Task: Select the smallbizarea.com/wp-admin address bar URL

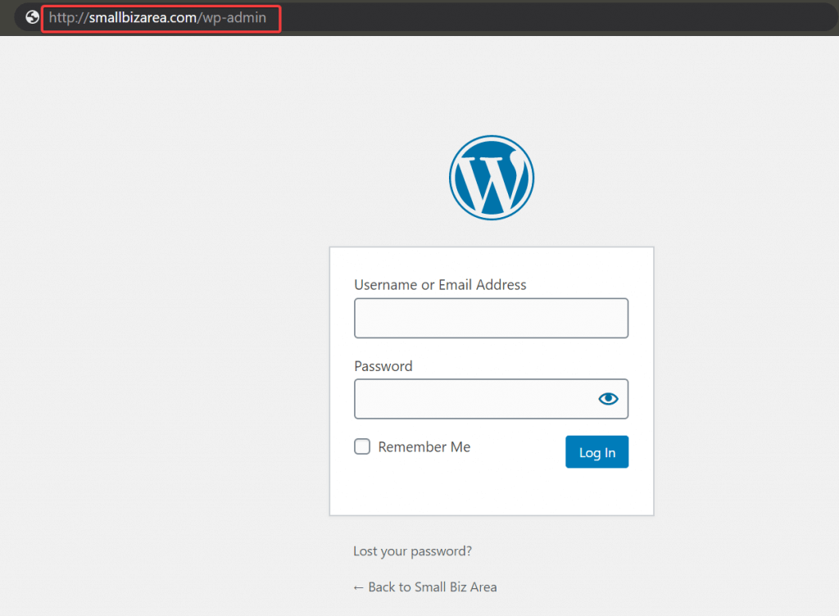Action: 157,18
